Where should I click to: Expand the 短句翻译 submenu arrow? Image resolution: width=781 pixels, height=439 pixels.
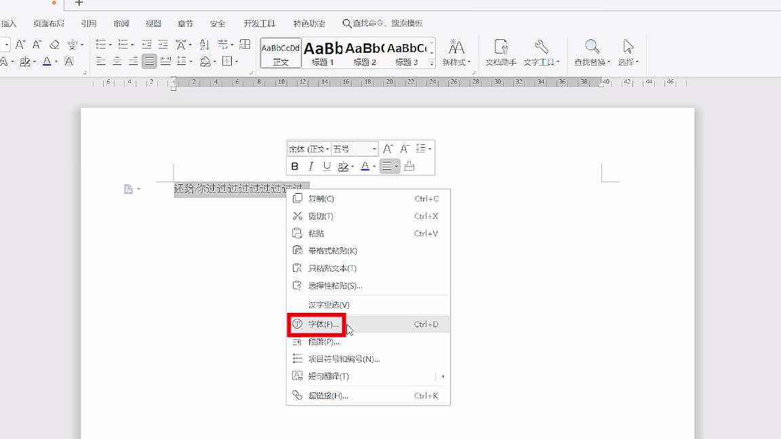point(443,376)
